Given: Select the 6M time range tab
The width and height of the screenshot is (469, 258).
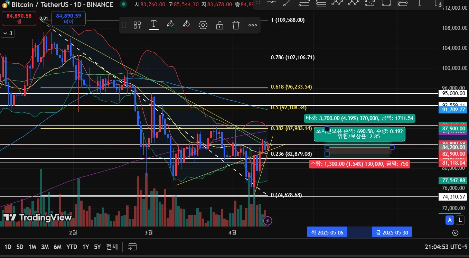Looking at the screenshot, I should point(57,247).
